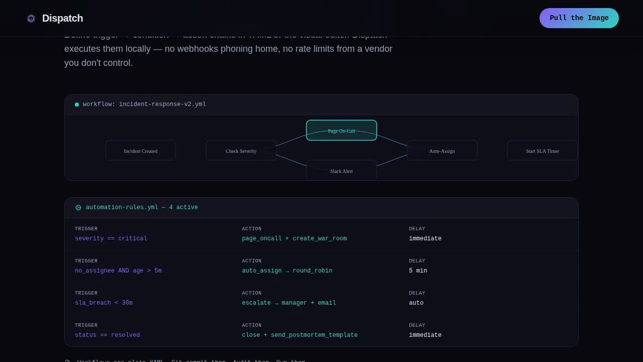643x362 pixels.
Task: Expand the no_assignee trigger rule
Action: pos(119,270)
